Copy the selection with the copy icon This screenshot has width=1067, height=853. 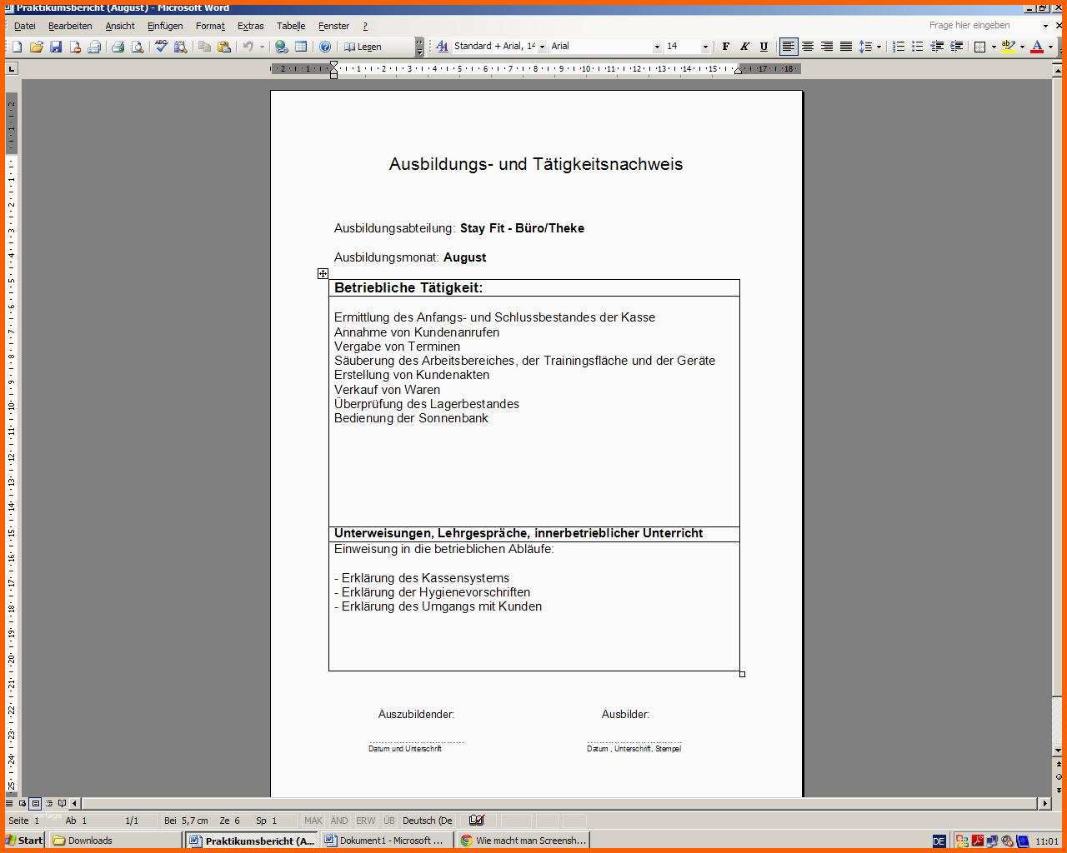(x=204, y=47)
